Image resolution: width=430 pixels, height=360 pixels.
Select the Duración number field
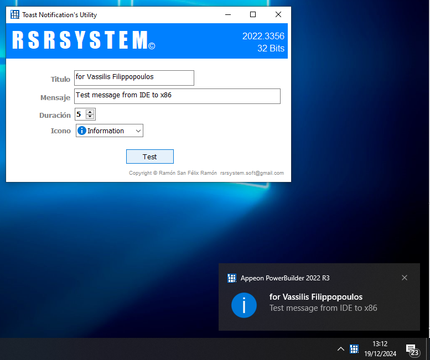click(80, 115)
